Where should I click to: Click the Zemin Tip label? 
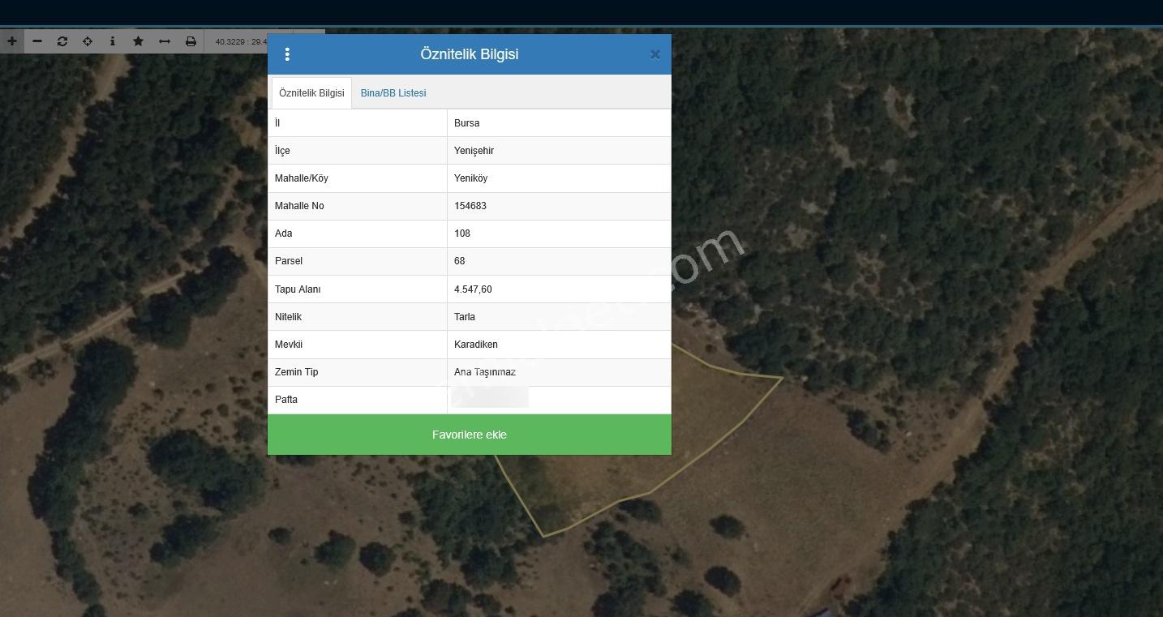(297, 372)
